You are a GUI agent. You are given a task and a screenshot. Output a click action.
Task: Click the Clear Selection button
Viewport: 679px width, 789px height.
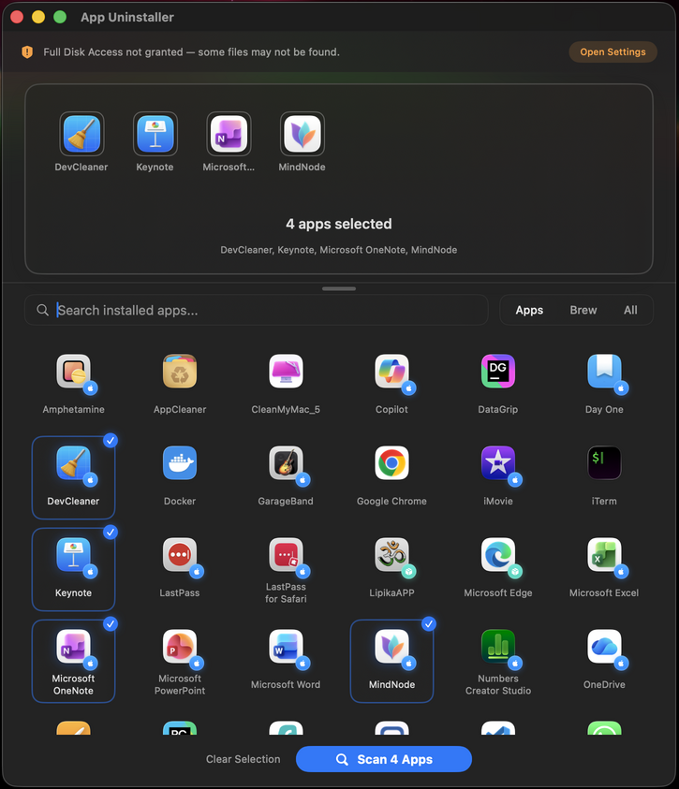pos(244,759)
